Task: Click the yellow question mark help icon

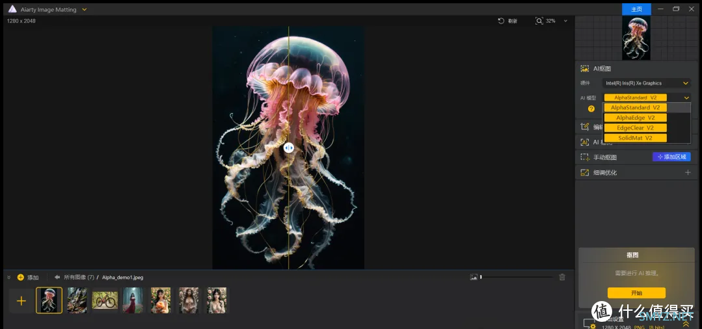Action: [x=591, y=109]
